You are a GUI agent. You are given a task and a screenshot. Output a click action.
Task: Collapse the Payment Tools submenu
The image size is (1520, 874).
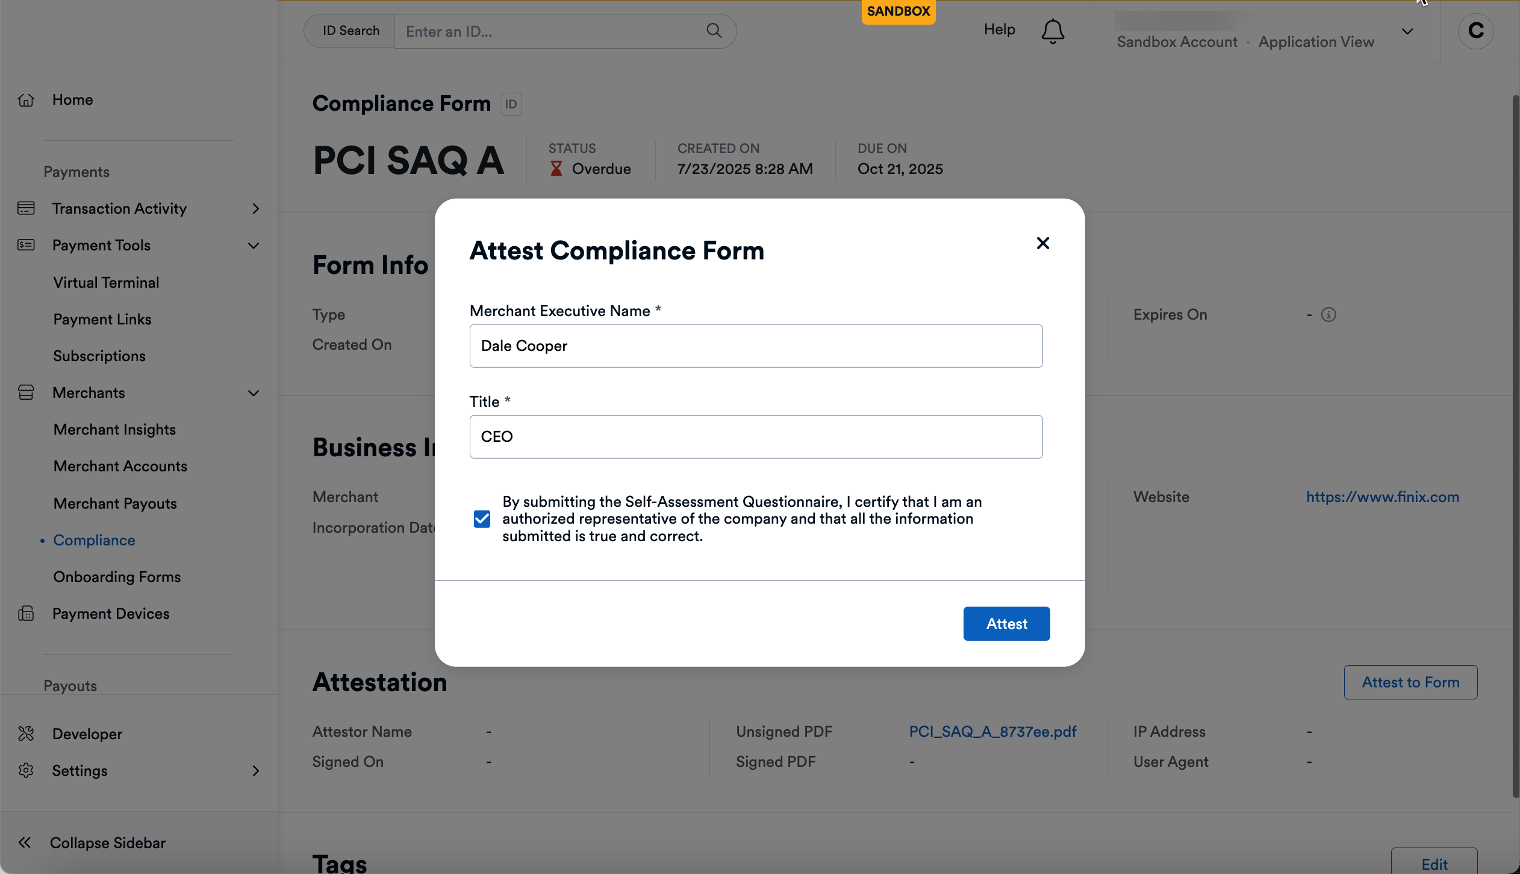pos(253,246)
